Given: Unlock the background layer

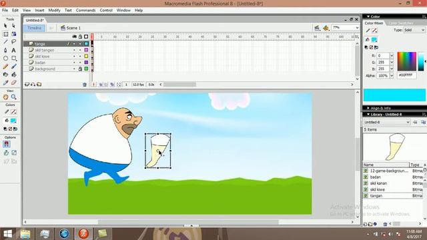Looking at the screenshot, I should tap(80, 69).
